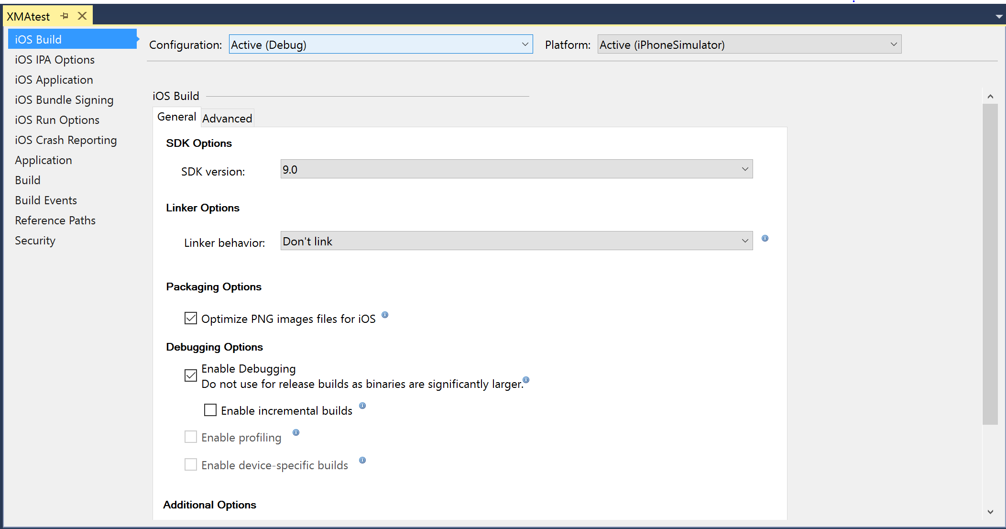Click info icon beside Enable device-specific builds

(362, 460)
